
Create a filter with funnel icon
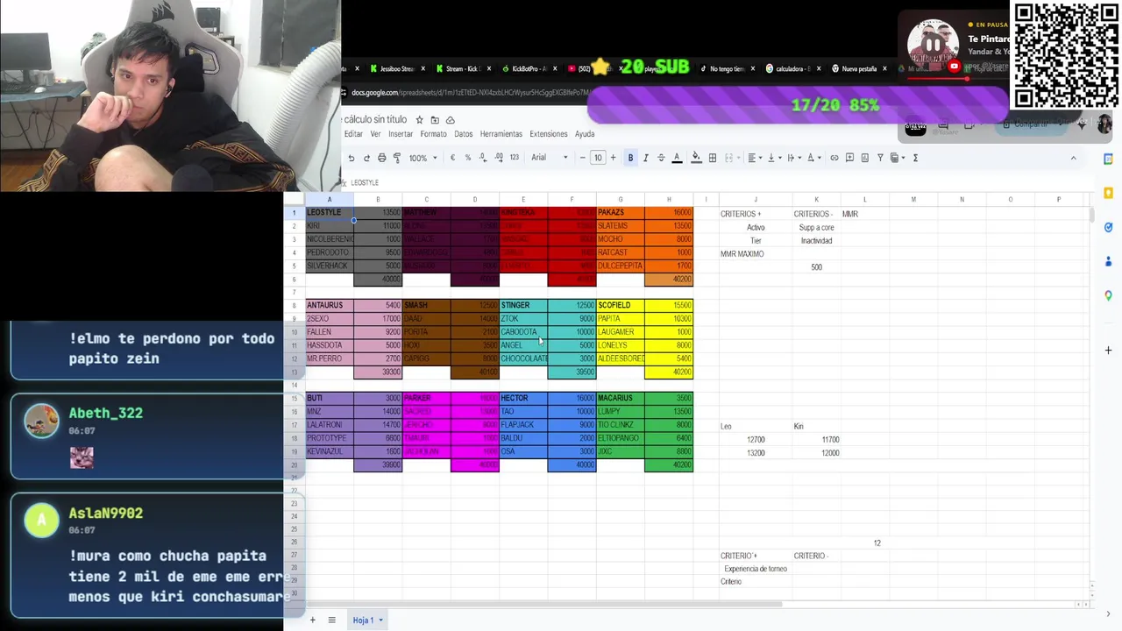pos(880,158)
